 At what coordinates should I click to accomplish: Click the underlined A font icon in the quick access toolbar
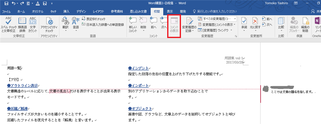(38, 3)
